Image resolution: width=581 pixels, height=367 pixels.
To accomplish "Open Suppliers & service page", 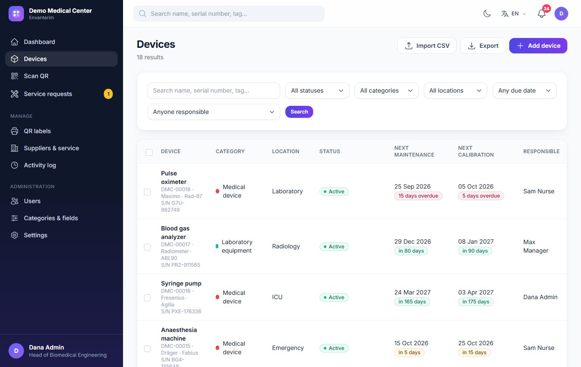I will [62, 148].
